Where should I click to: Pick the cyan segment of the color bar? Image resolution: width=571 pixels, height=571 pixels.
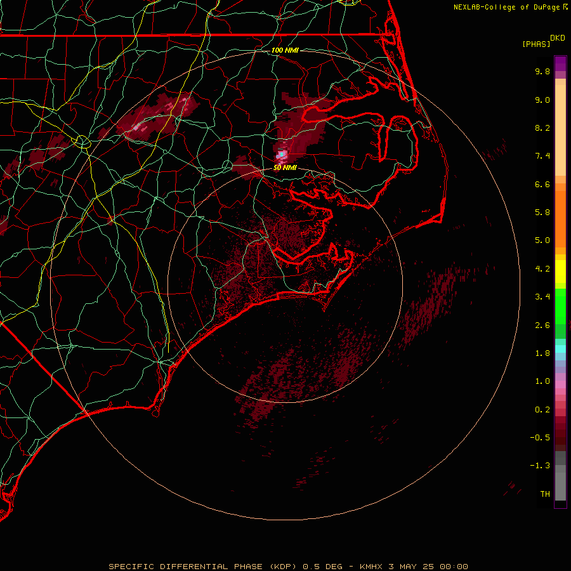(560, 349)
